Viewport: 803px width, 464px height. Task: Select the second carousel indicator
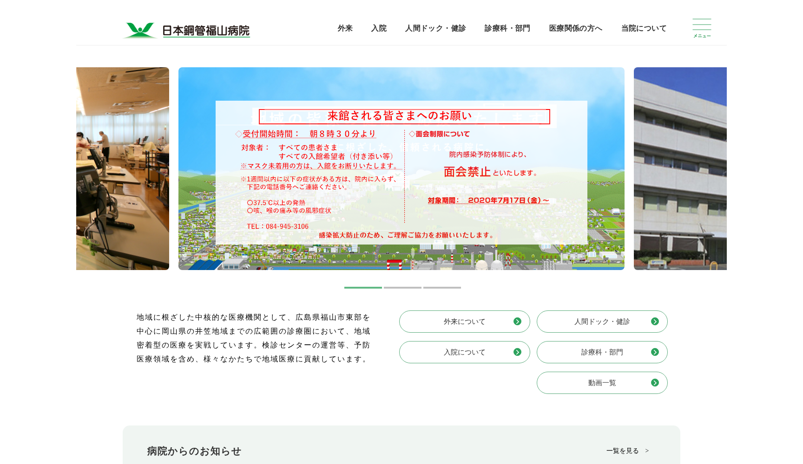pos(401,288)
